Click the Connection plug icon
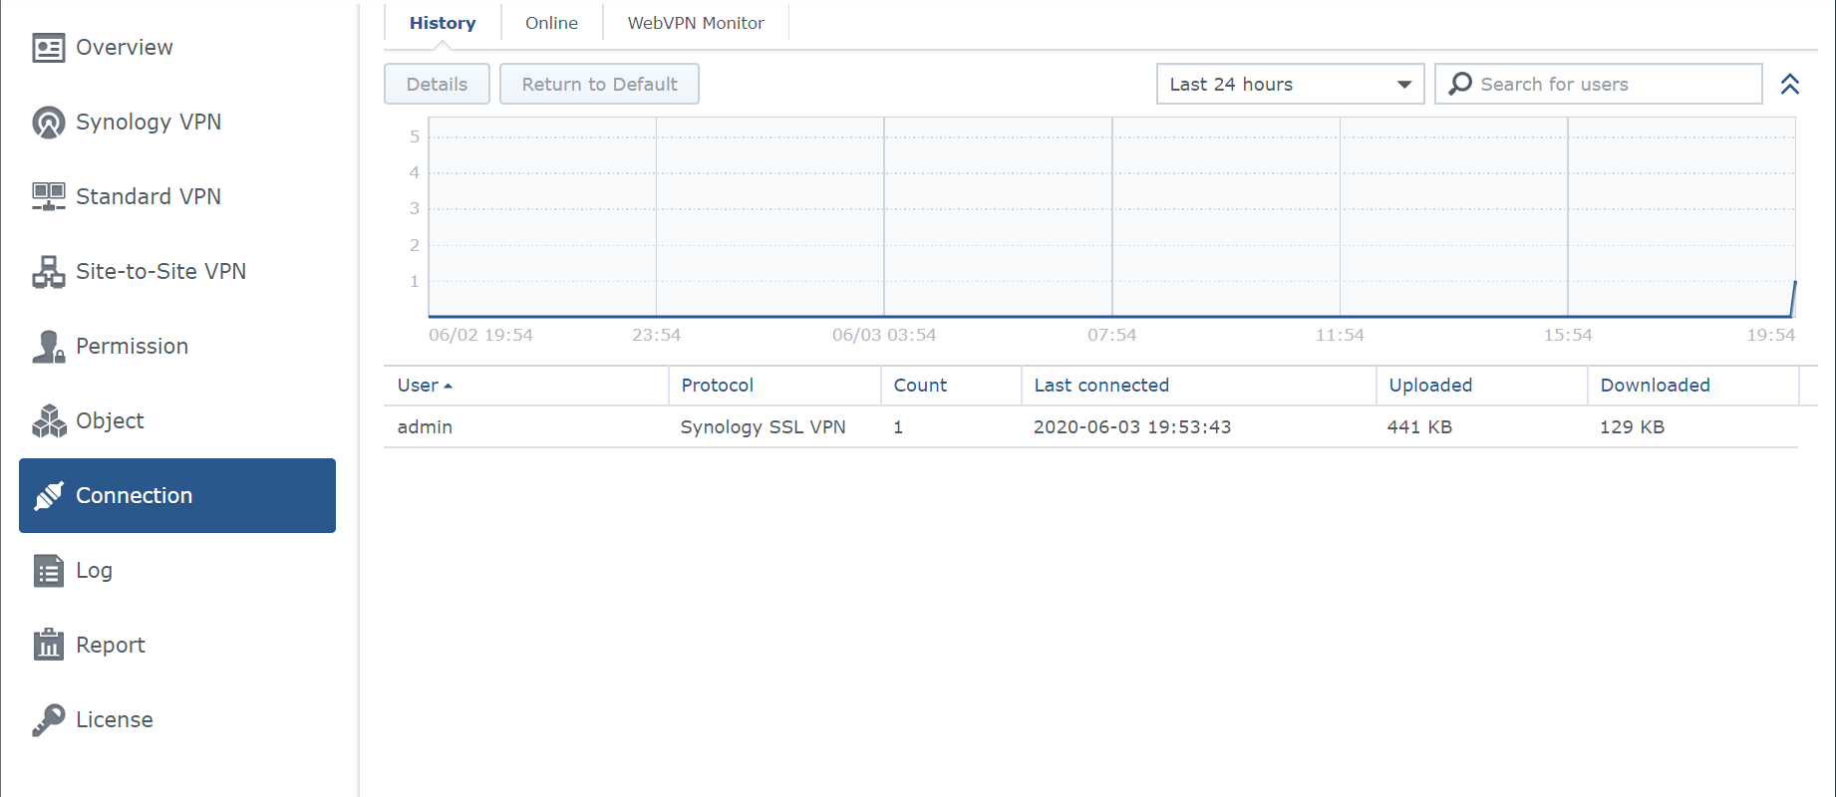1836x797 pixels. [48, 496]
